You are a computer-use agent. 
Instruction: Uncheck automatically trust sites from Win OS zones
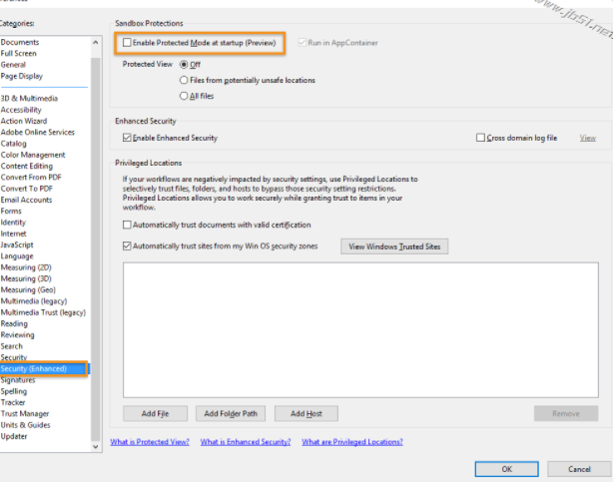click(127, 245)
